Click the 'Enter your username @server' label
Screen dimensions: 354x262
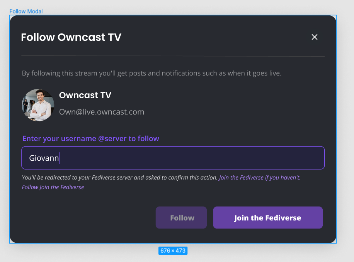[x=90, y=138]
